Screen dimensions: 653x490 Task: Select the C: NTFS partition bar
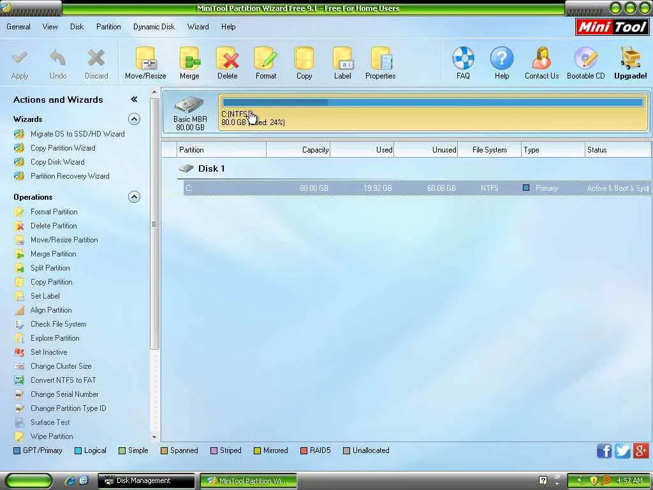point(433,112)
